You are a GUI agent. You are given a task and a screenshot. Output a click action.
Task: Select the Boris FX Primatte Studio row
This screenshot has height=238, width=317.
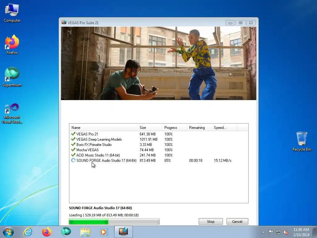[x=159, y=144]
